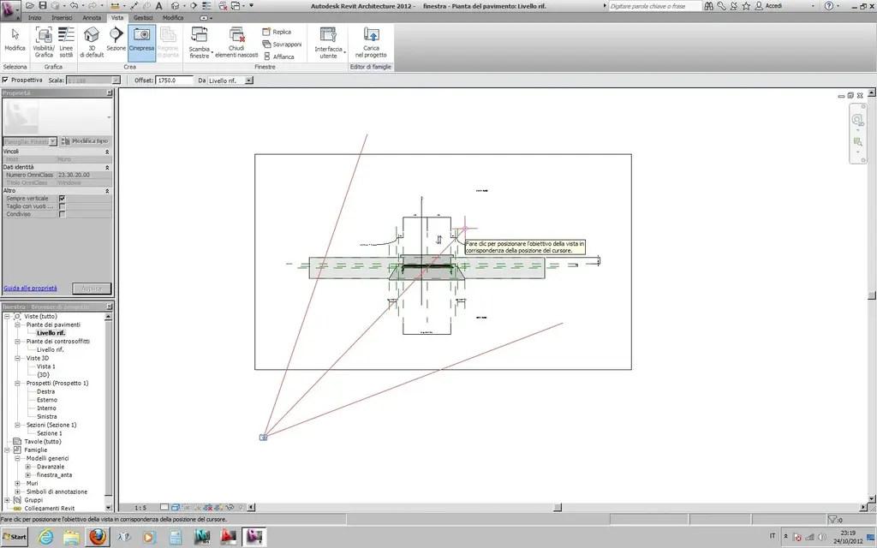Open the Inserisci ribbon tab
877x548 pixels.
[62, 18]
